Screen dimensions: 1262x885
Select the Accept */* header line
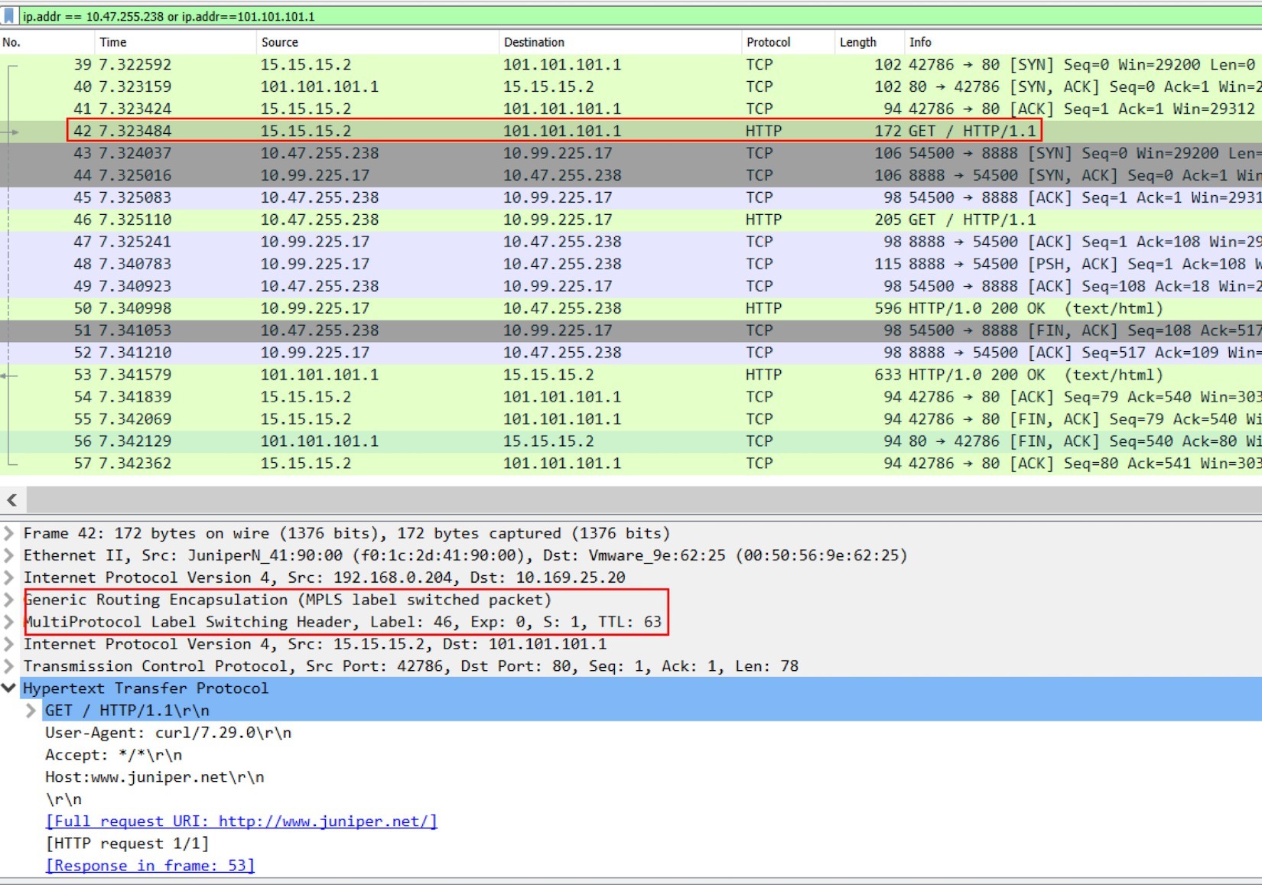[x=113, y=755]
